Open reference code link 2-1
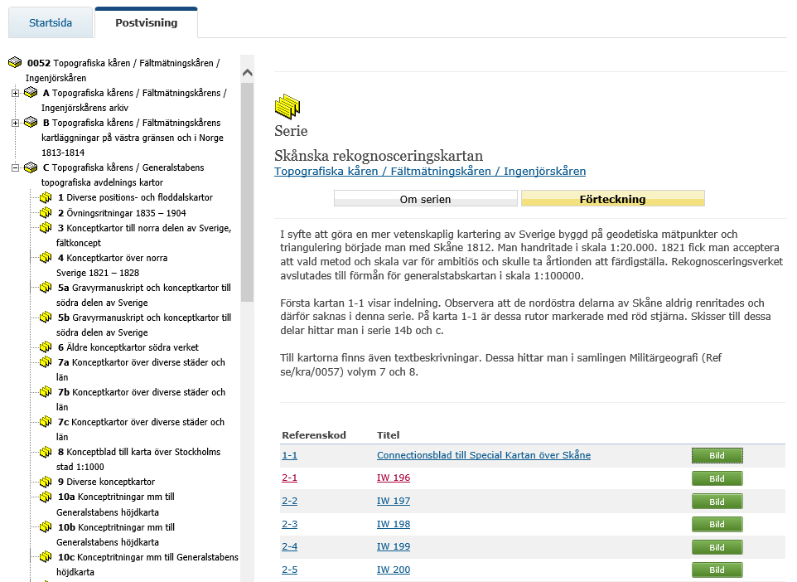The width and height of the screenshot is (797, 582). pos(290,478)
